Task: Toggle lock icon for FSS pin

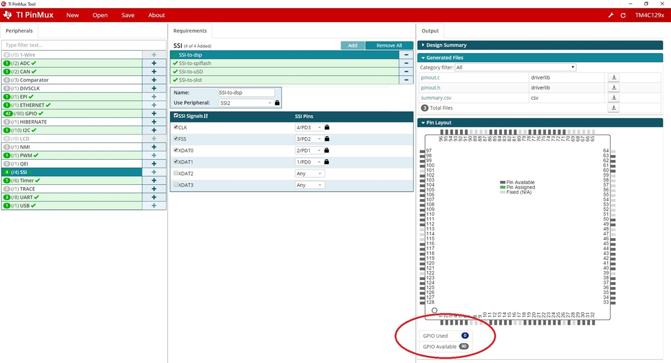Action: (x=327, y=139)
